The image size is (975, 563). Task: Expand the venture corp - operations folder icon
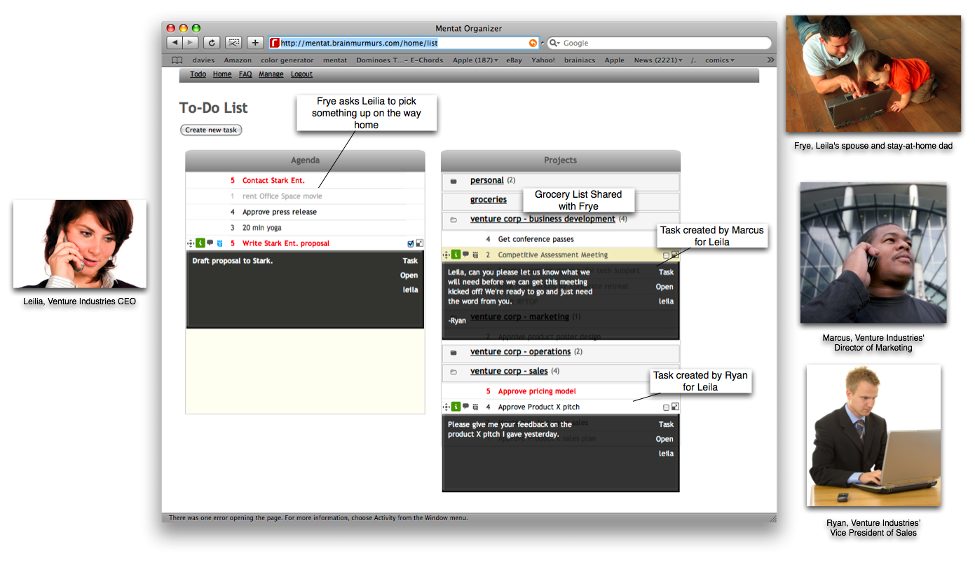click(454, 352)
